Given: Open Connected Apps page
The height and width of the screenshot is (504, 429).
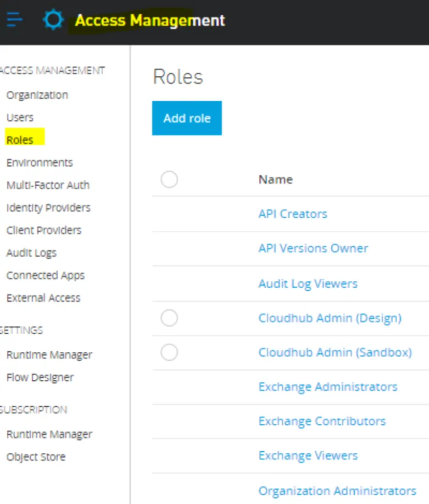Looking at the screenshot, I should 45,275.
